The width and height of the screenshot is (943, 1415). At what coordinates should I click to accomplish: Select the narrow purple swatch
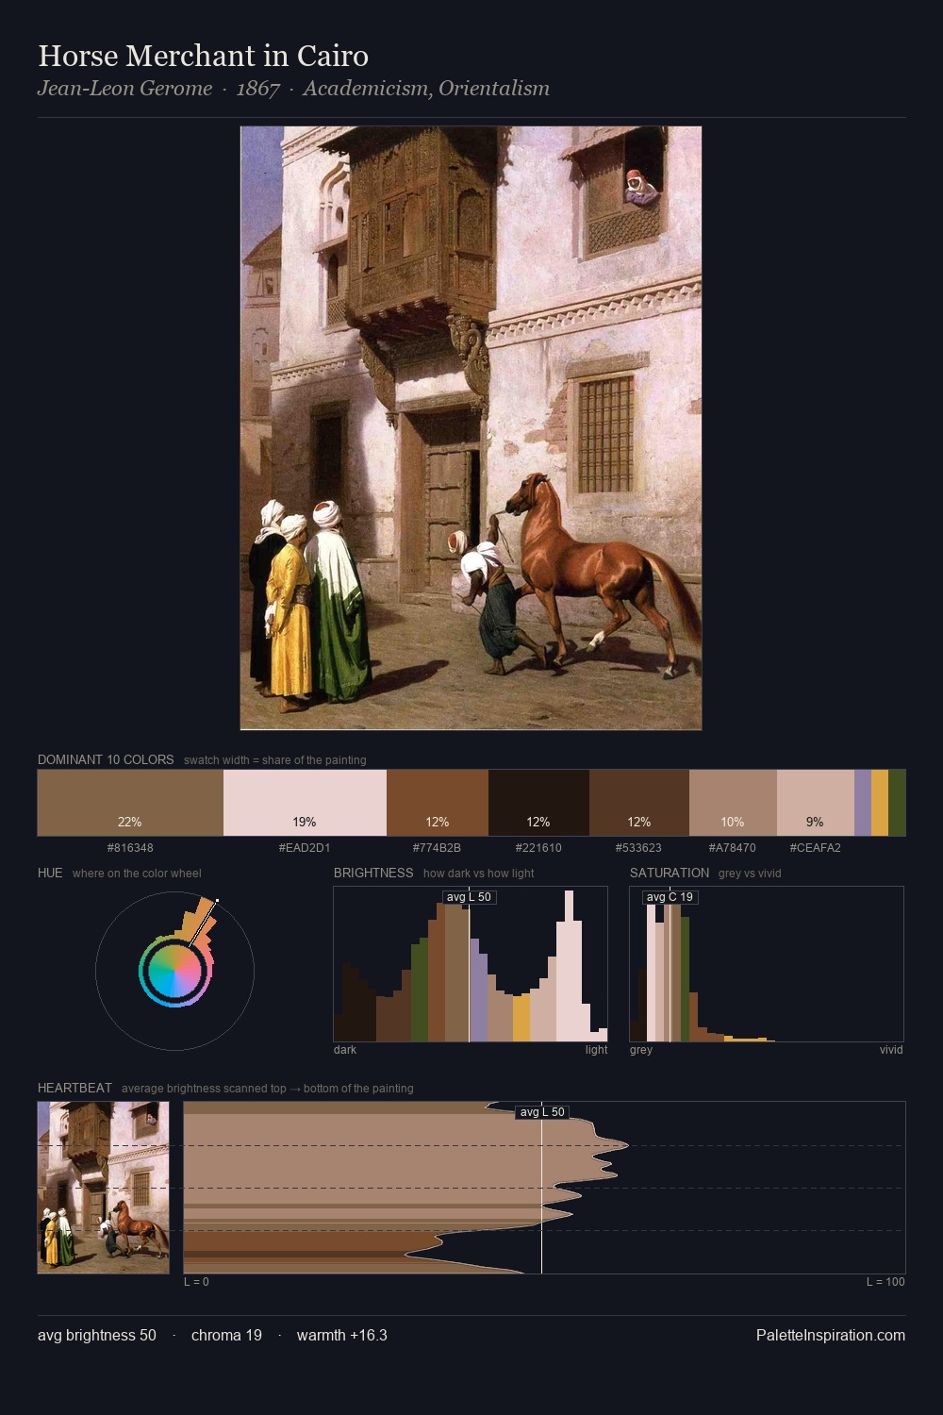[x=863, y=803]
